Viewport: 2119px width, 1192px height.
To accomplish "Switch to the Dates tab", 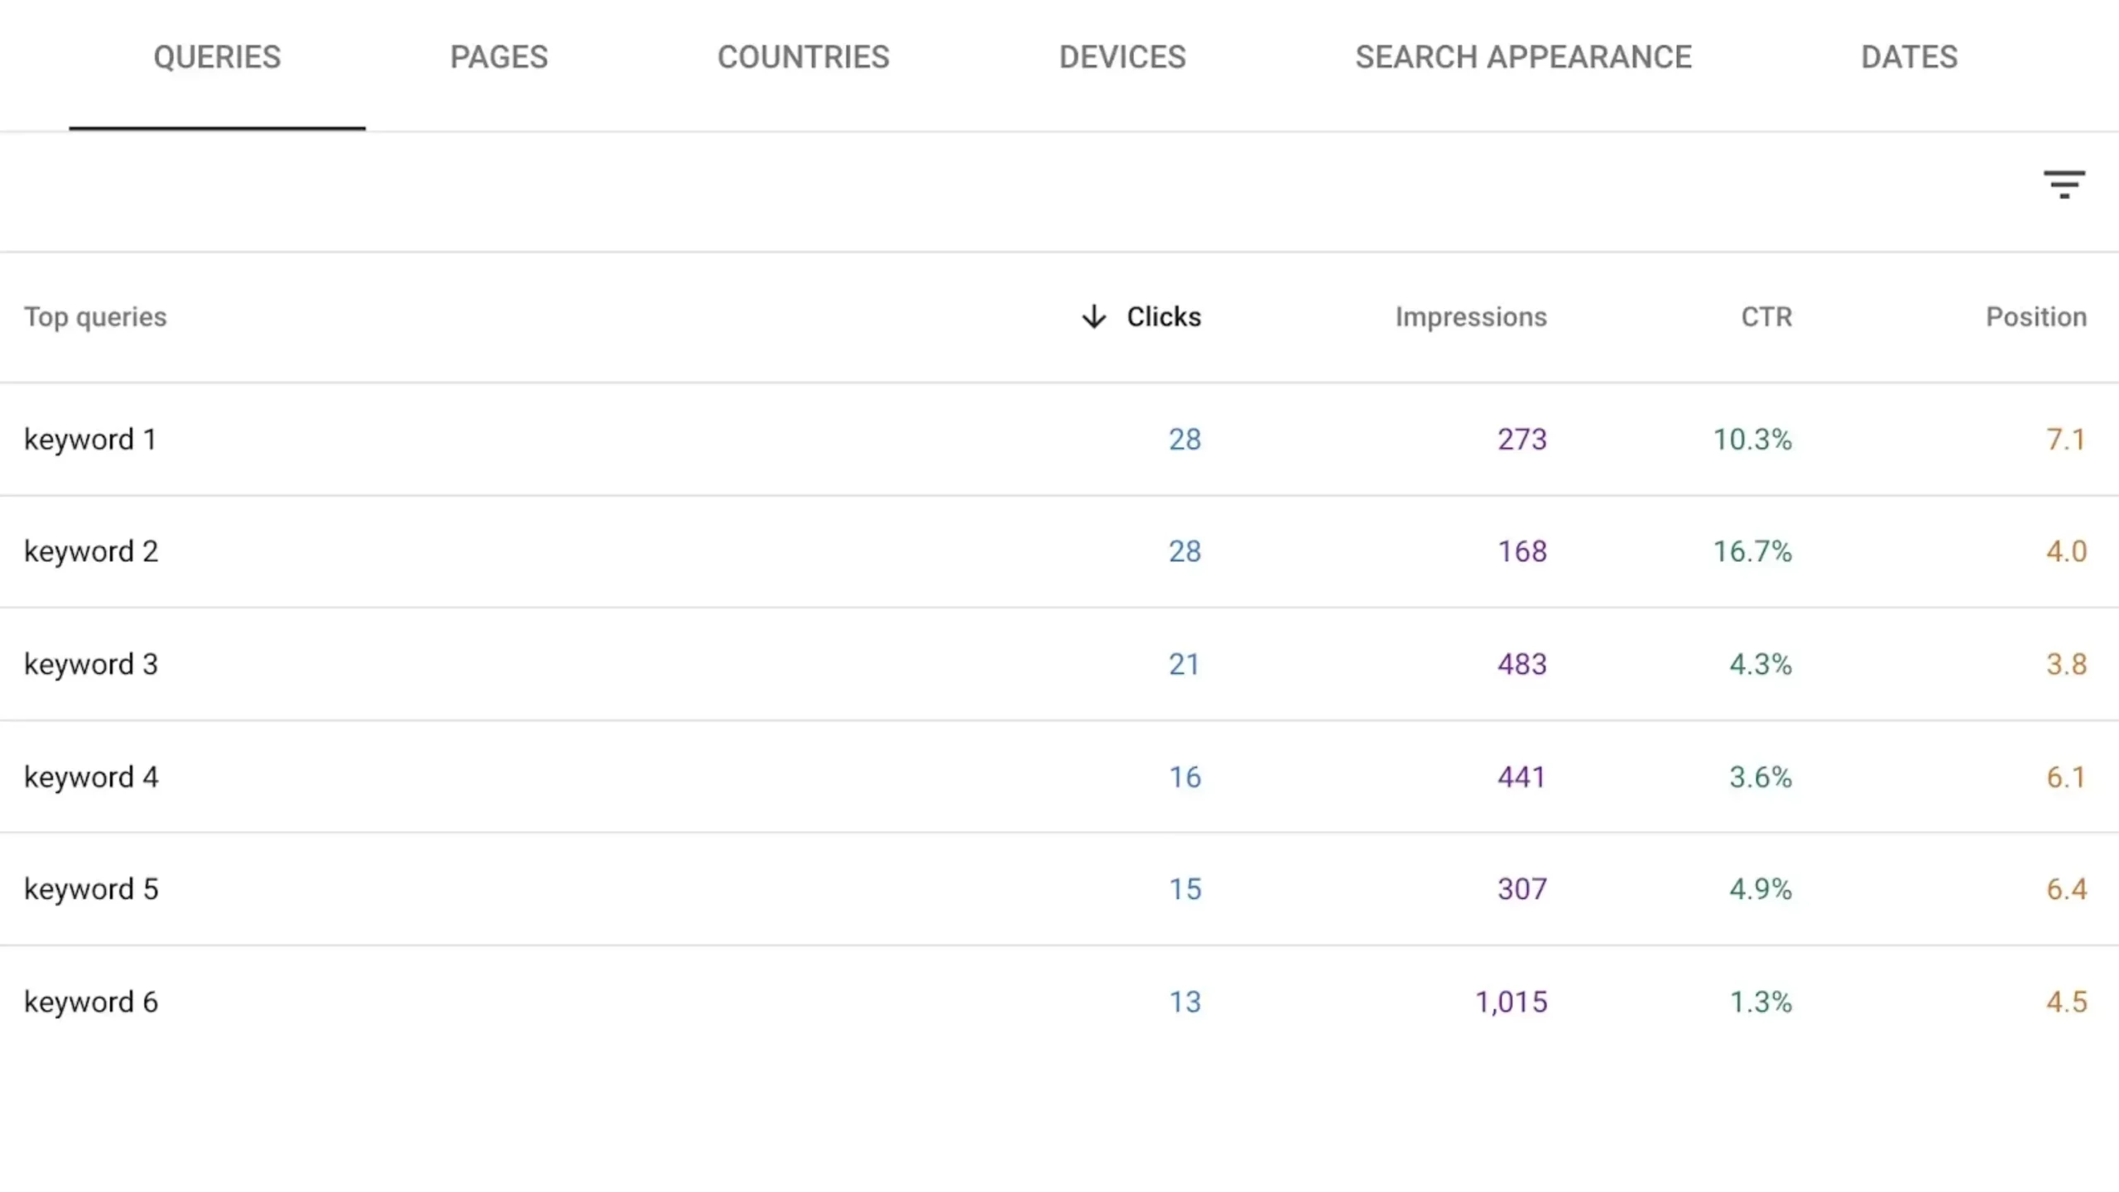I will [x=1909, y=57].
